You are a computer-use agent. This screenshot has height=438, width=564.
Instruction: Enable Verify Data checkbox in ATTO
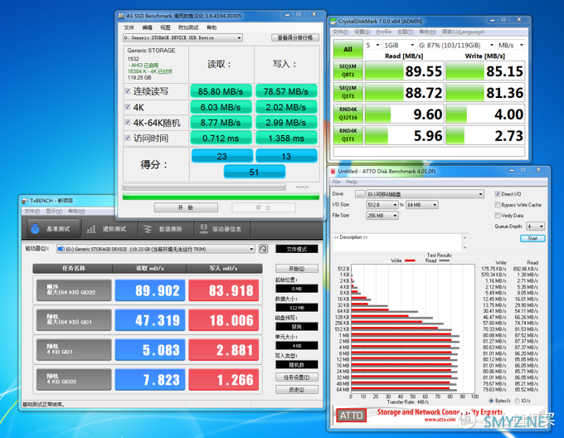(x=498, y=216)
